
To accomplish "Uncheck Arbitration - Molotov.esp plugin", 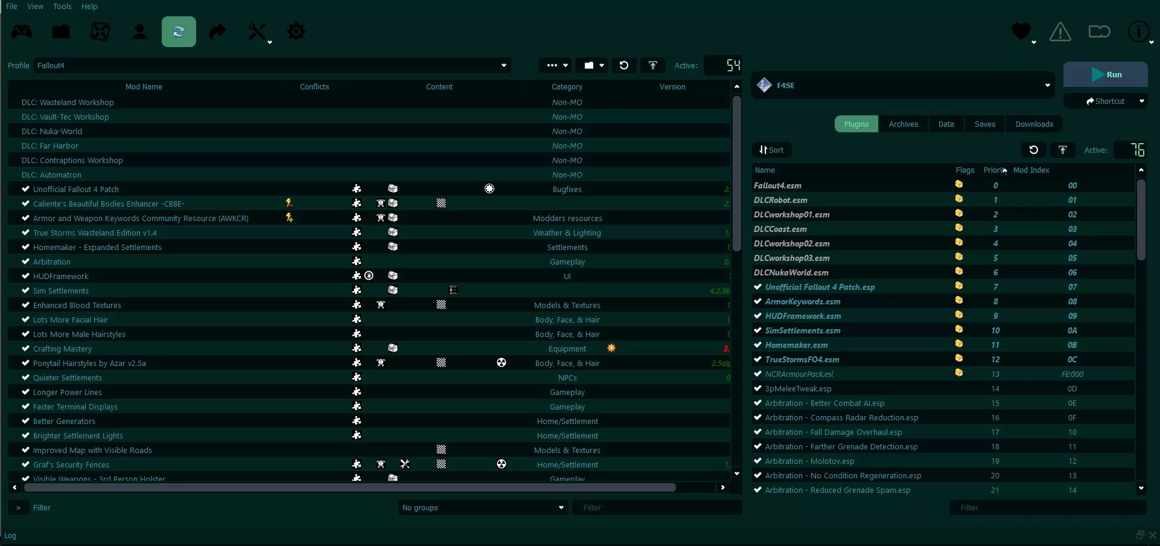I will tap(758, 461).
